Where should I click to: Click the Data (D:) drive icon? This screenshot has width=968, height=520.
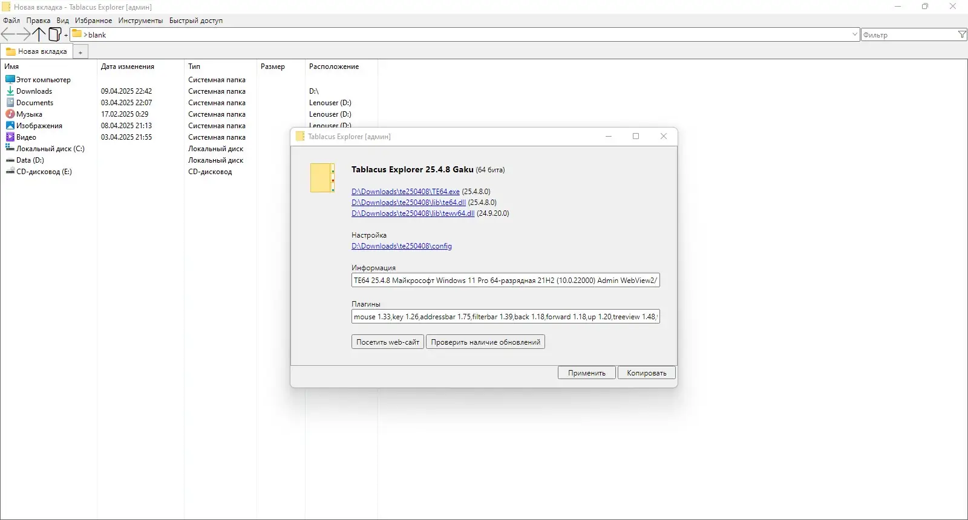click(x=10, y=160)
